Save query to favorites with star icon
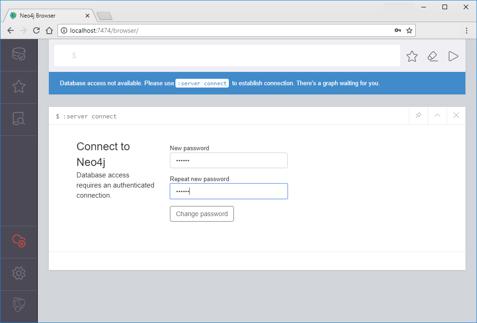Screen dimensions: 477x323 coord(412,56)
